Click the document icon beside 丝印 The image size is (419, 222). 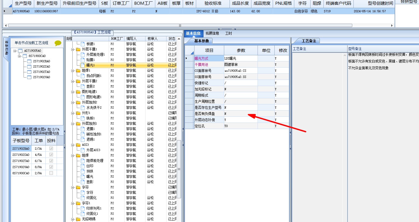click(83, 166)
